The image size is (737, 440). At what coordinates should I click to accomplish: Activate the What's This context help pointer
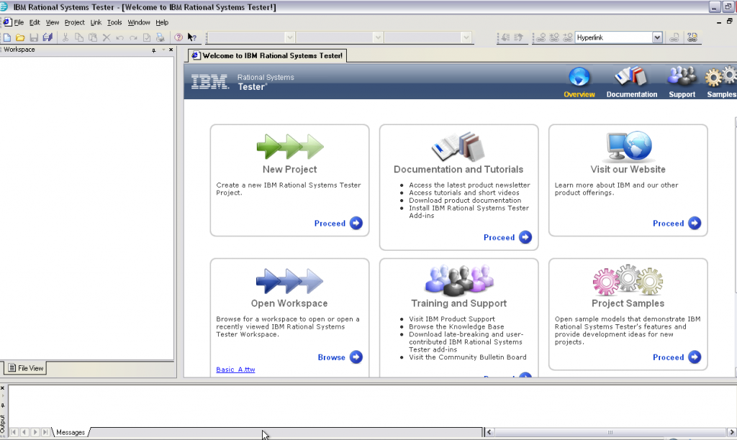pyautogui.click(x=192, y=37)
